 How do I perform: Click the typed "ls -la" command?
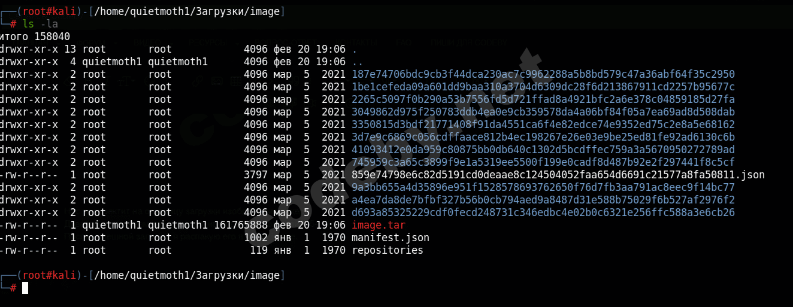(39, 24)
